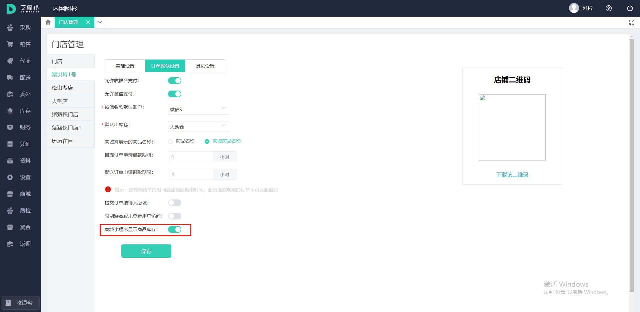This screenshot has height=312, width=640.
Task: Open the 凭证 voucher icon
Action: click(x=10, y=144)
